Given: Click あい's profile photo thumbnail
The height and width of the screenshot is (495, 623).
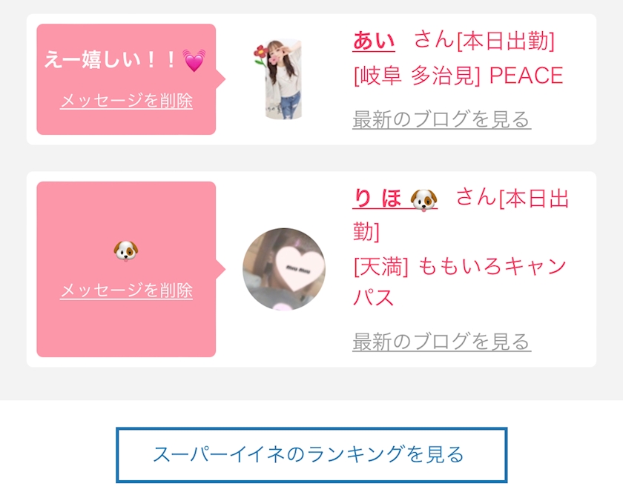Looking at the screenshot, I should coord(283,79).
